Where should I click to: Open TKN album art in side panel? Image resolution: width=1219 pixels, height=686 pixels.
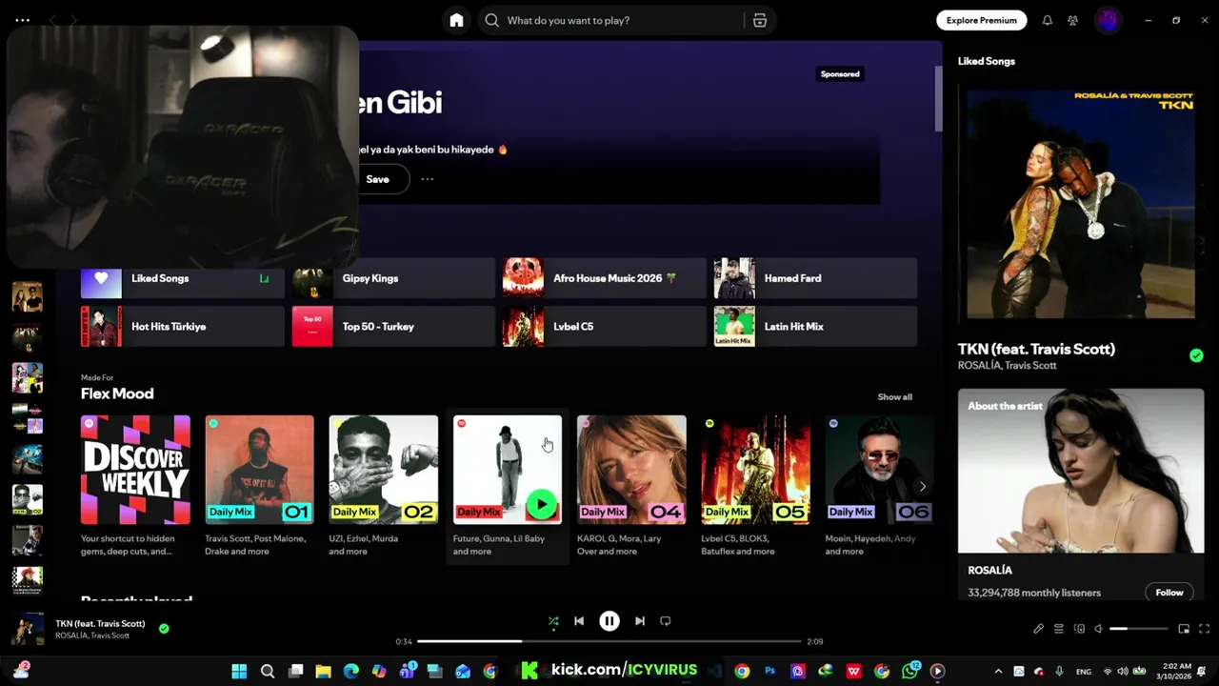[x=1081, y=204]
